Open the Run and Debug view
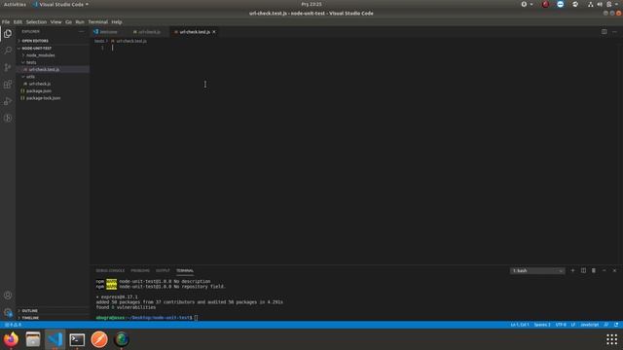Viewport: 623px width, 350px height. (x=8, y=101)
